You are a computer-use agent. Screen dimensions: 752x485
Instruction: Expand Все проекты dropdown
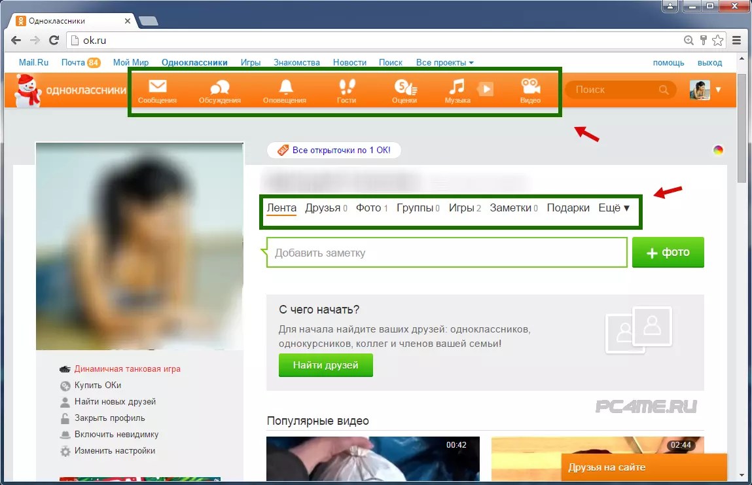coord(444,62)
